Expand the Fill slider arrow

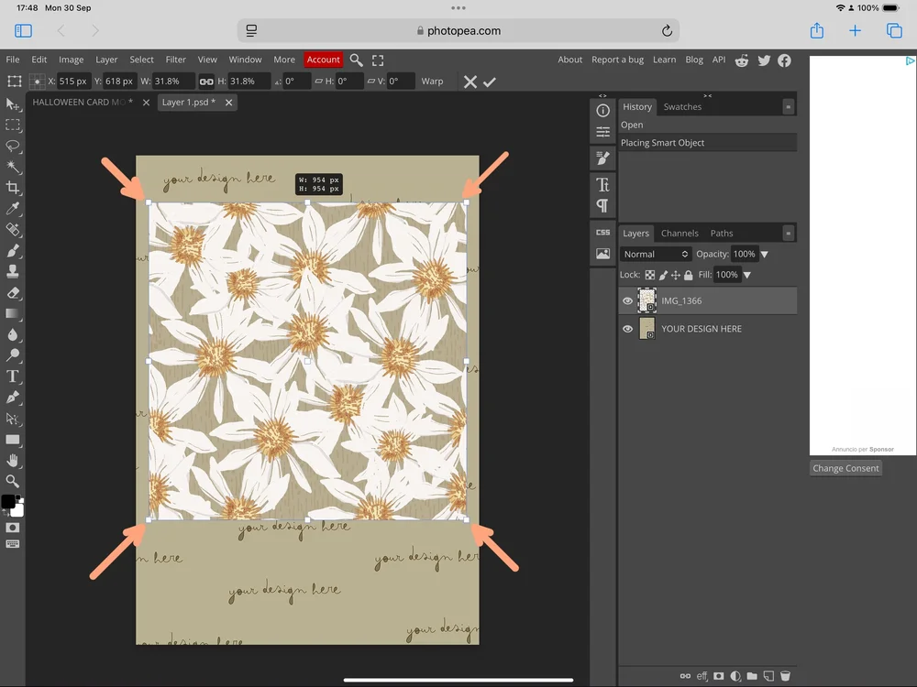(x=746, y=275)
